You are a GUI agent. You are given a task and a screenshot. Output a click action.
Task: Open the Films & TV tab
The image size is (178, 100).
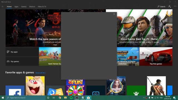point(42,7)
